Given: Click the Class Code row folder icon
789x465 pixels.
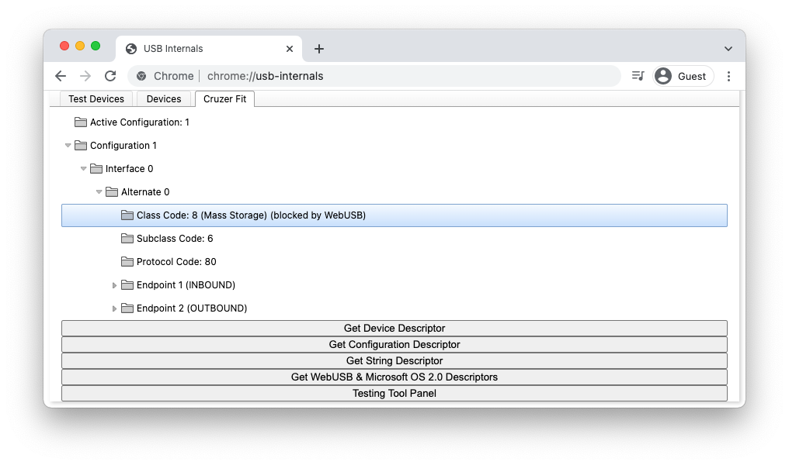Looking at the screenshot, I should click(x=127, y=215).
